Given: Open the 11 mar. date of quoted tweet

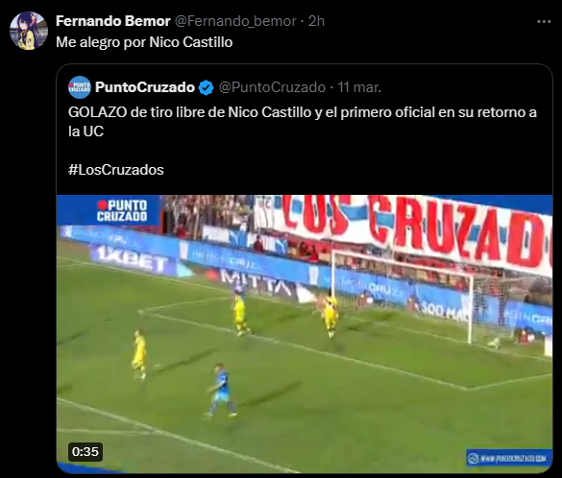Looking at the screenshot, I should (359, 87).
